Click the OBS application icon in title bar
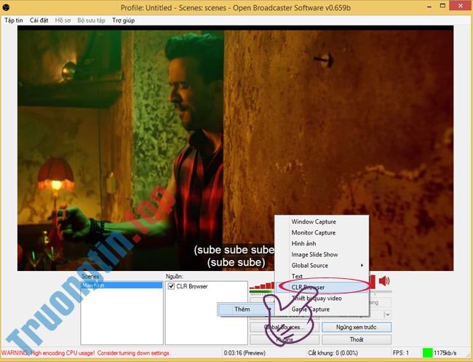Viewport: 473px width, 362px height. pyautogui.click(x=5, y=7)
